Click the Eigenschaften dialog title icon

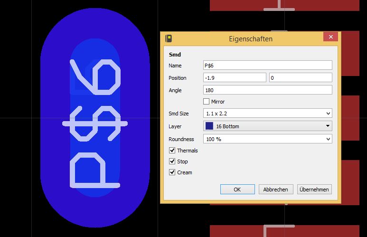tap(169, 38)
